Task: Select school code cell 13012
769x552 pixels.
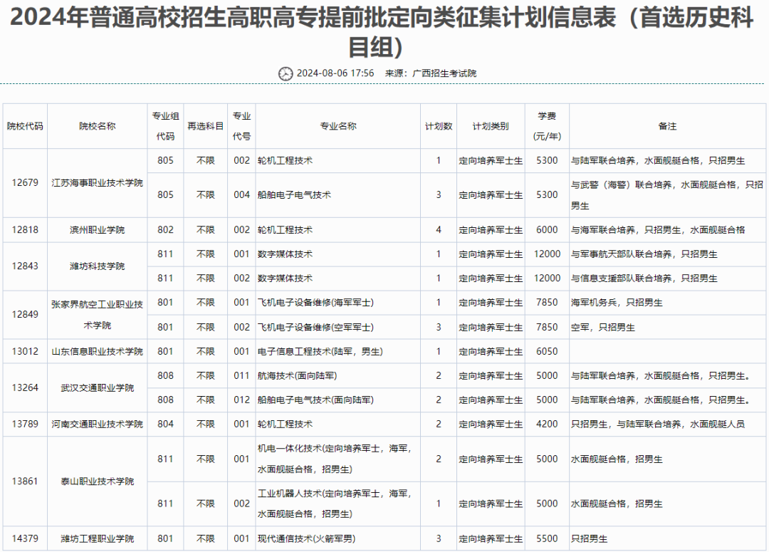Action: (25, 351)
